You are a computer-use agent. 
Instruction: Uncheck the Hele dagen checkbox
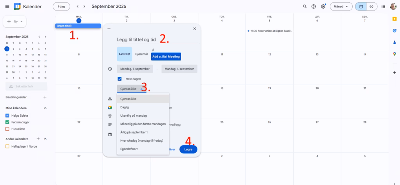click(120, 79)
